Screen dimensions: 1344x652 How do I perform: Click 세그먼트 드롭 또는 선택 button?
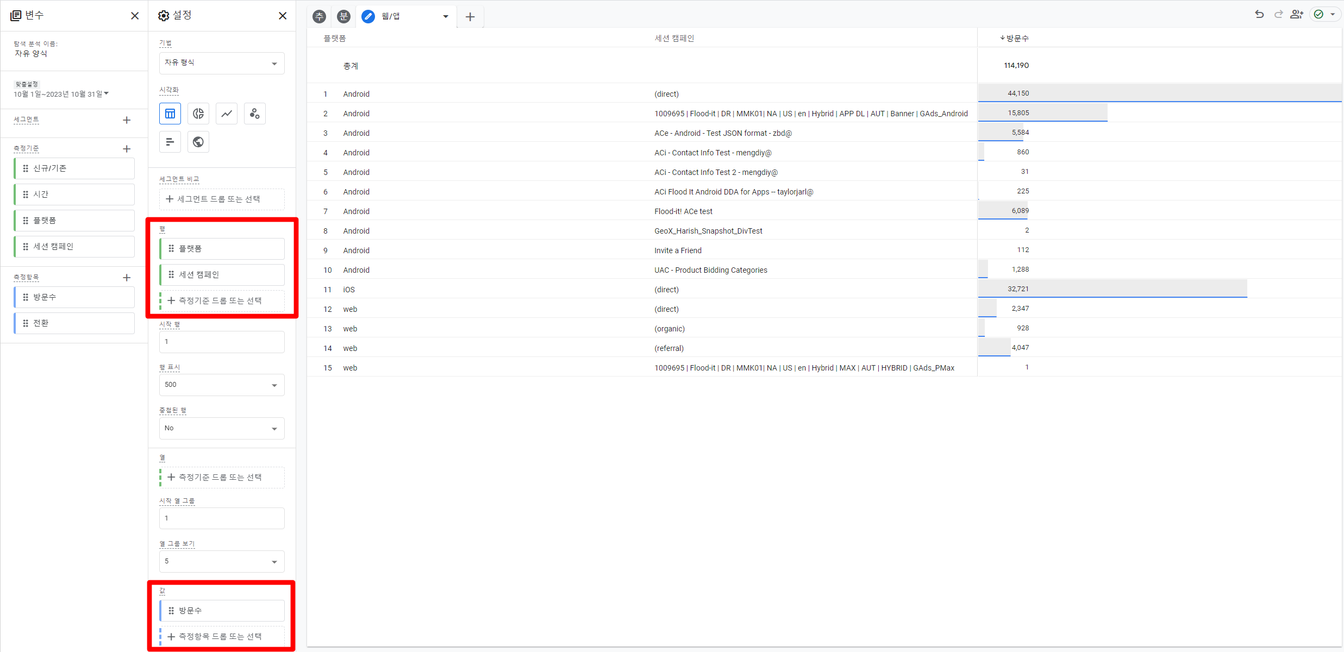[222, 199]
